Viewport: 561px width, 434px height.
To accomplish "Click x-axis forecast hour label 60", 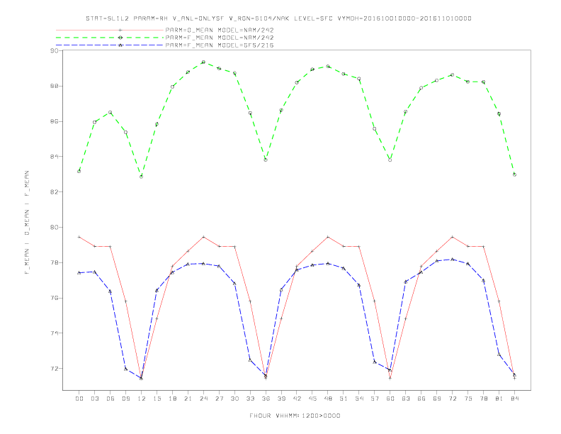I will [x=390, y=399].
